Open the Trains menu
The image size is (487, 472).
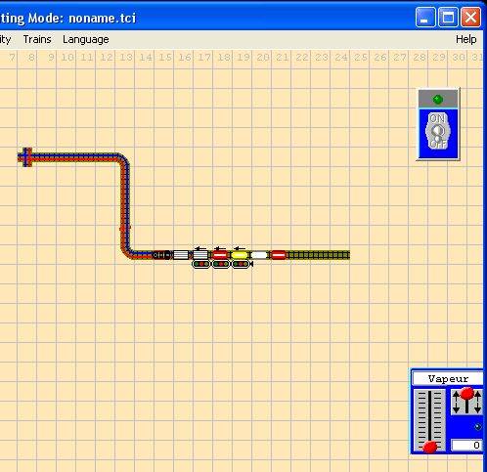(37, 39)
